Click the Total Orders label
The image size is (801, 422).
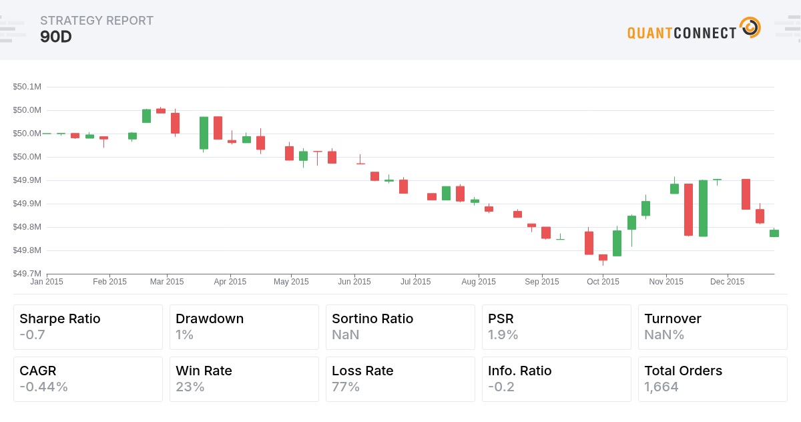683,371
